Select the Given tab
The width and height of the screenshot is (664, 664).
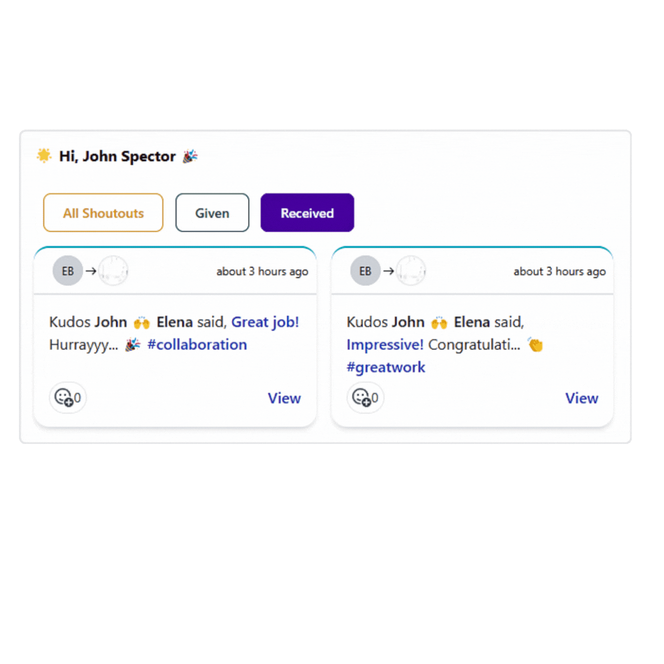(x=212, y=213)
